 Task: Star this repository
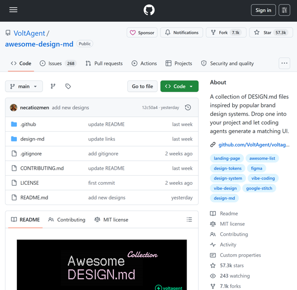270,33
